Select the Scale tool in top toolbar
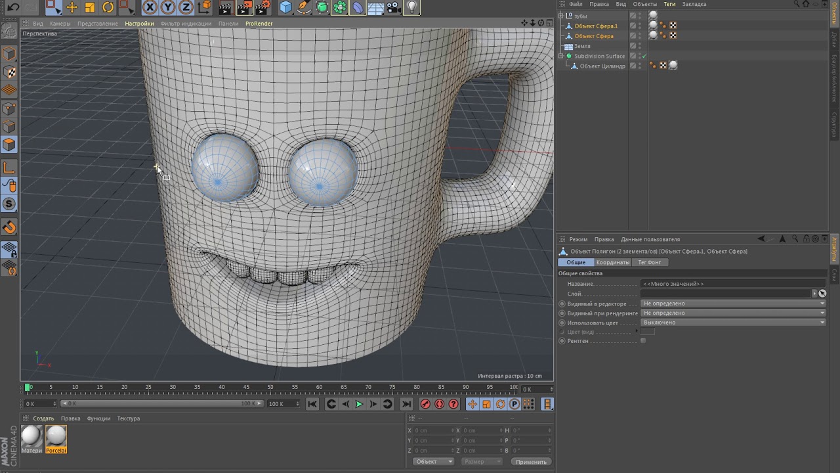Viewport: 840px width, 473px height. 90,7
